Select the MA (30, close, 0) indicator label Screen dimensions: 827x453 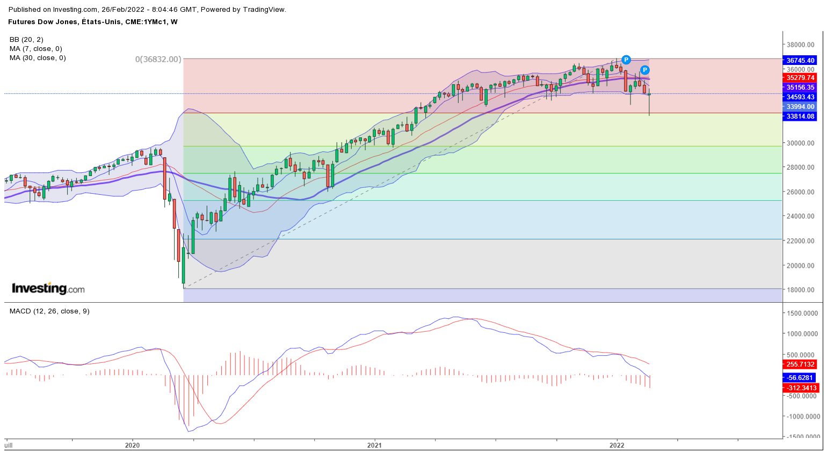click(x=38, y=58)
